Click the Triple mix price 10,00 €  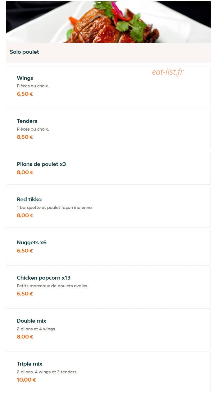coord(26,380)
